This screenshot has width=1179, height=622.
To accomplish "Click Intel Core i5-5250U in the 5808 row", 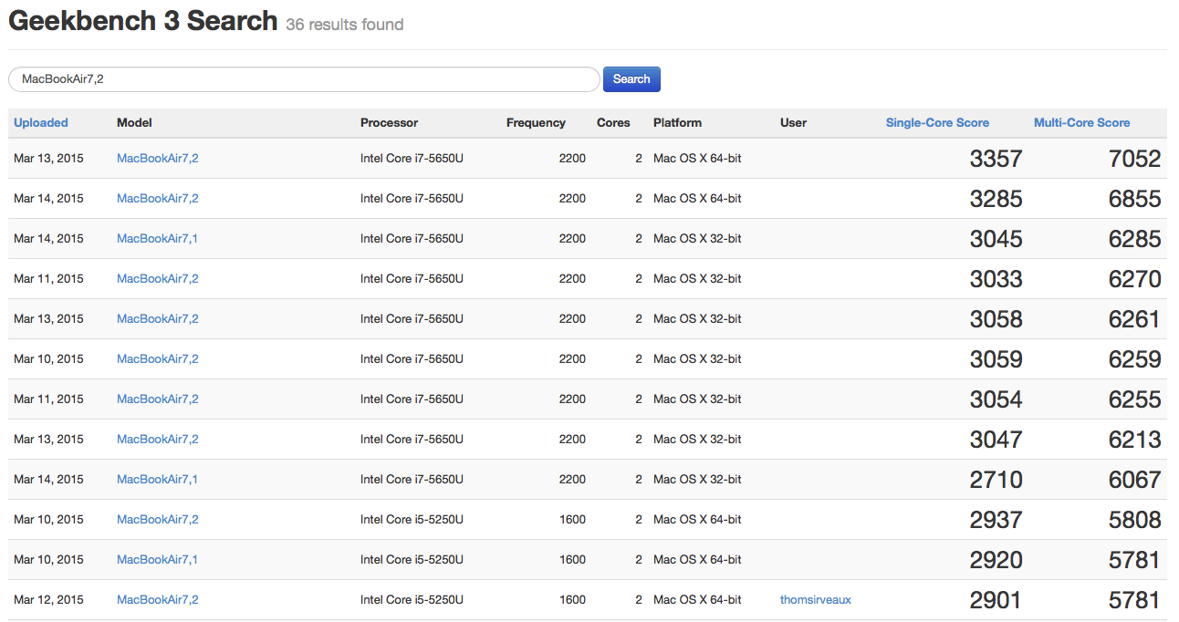I will tap(412, 519).
